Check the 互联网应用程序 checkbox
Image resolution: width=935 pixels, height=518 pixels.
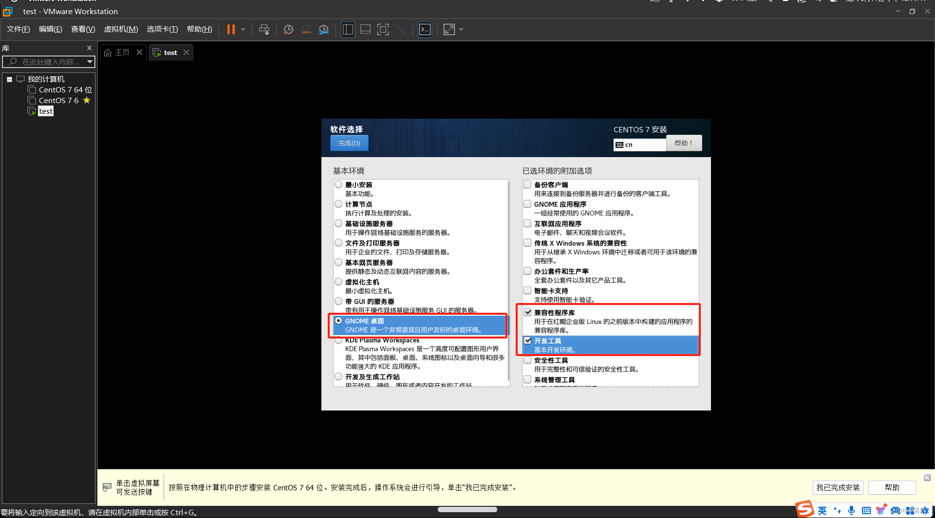click(527, 223)
